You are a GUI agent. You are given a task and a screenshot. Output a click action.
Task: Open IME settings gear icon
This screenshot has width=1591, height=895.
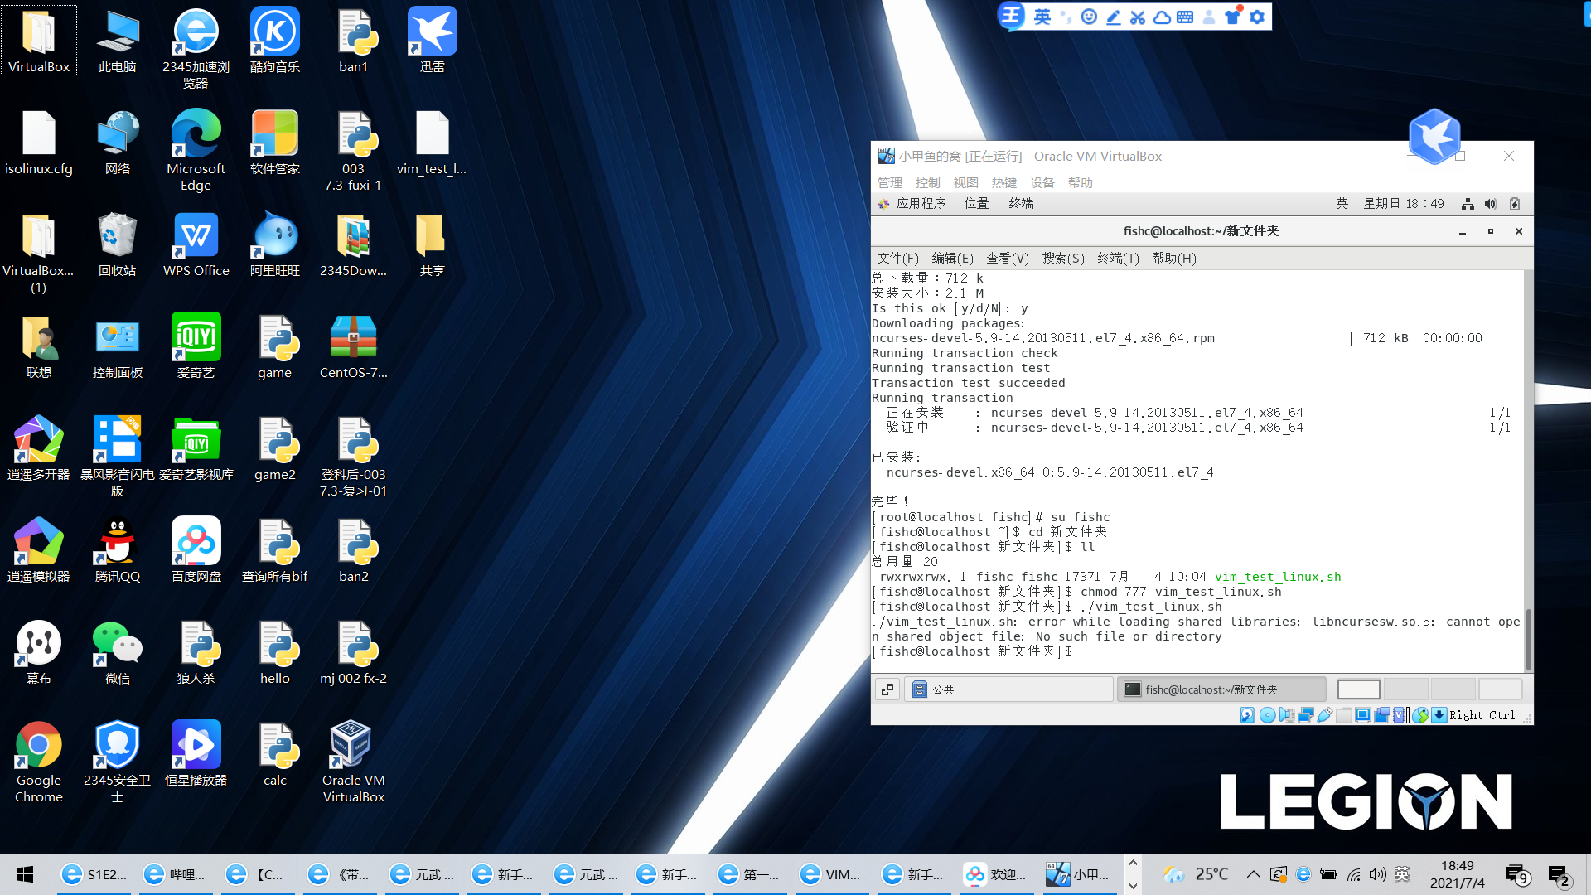pos(1257,17)
